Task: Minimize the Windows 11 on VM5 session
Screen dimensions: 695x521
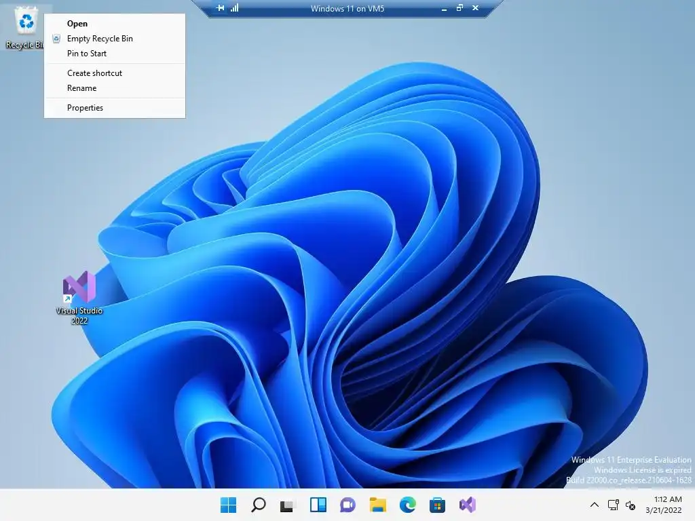Action: point(444,8)
